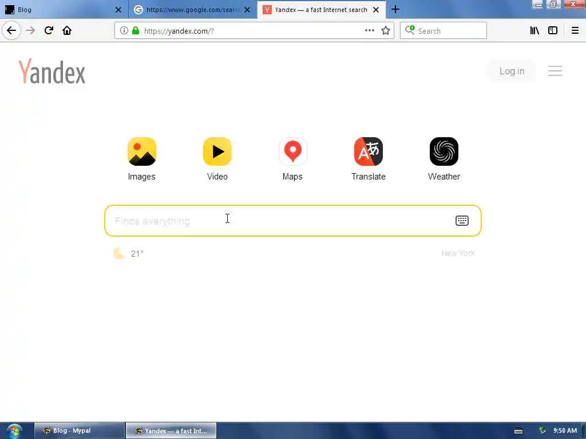Close the Blog tab
This screenshot has width=586, height=439.
pos(118,10)
